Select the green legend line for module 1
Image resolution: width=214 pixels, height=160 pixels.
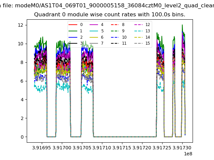click(x=75, y=31)
